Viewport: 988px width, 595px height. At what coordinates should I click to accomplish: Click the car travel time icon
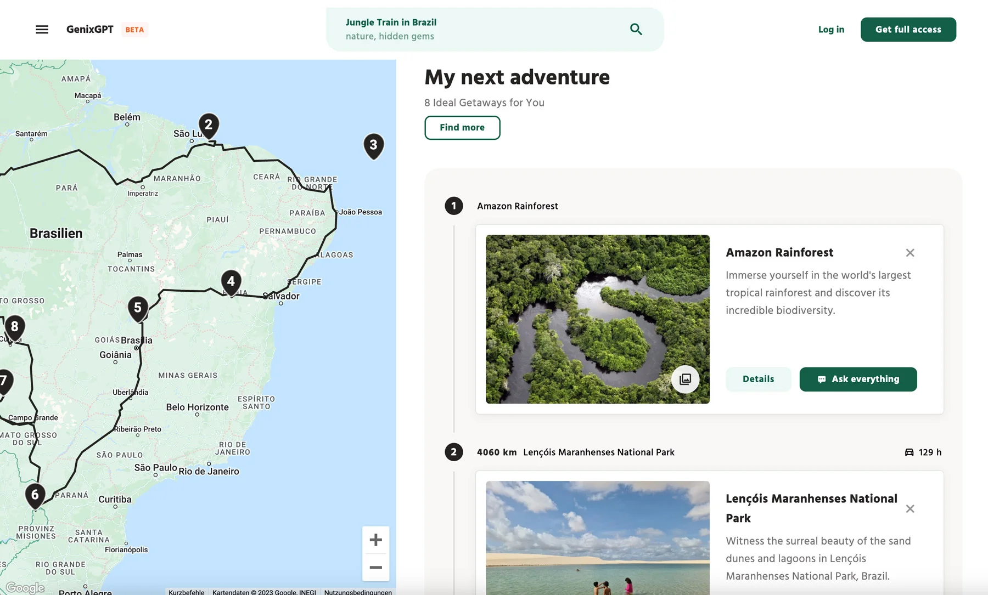click(x=910, y=452)
